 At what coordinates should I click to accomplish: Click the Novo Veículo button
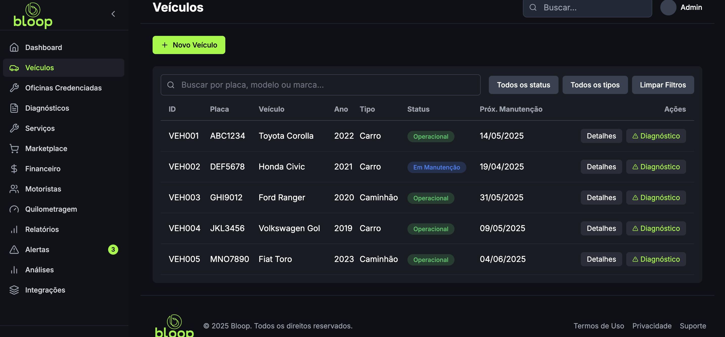pos(189,45)
